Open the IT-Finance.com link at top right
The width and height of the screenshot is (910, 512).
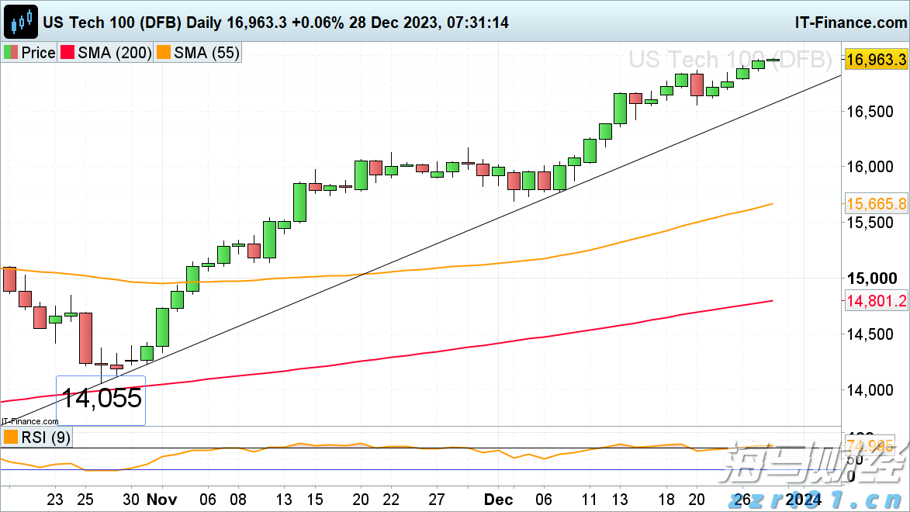(850, 22)
